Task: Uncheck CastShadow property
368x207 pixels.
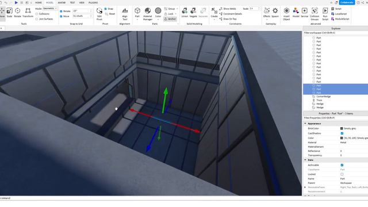Action: [x=342, y=133]
